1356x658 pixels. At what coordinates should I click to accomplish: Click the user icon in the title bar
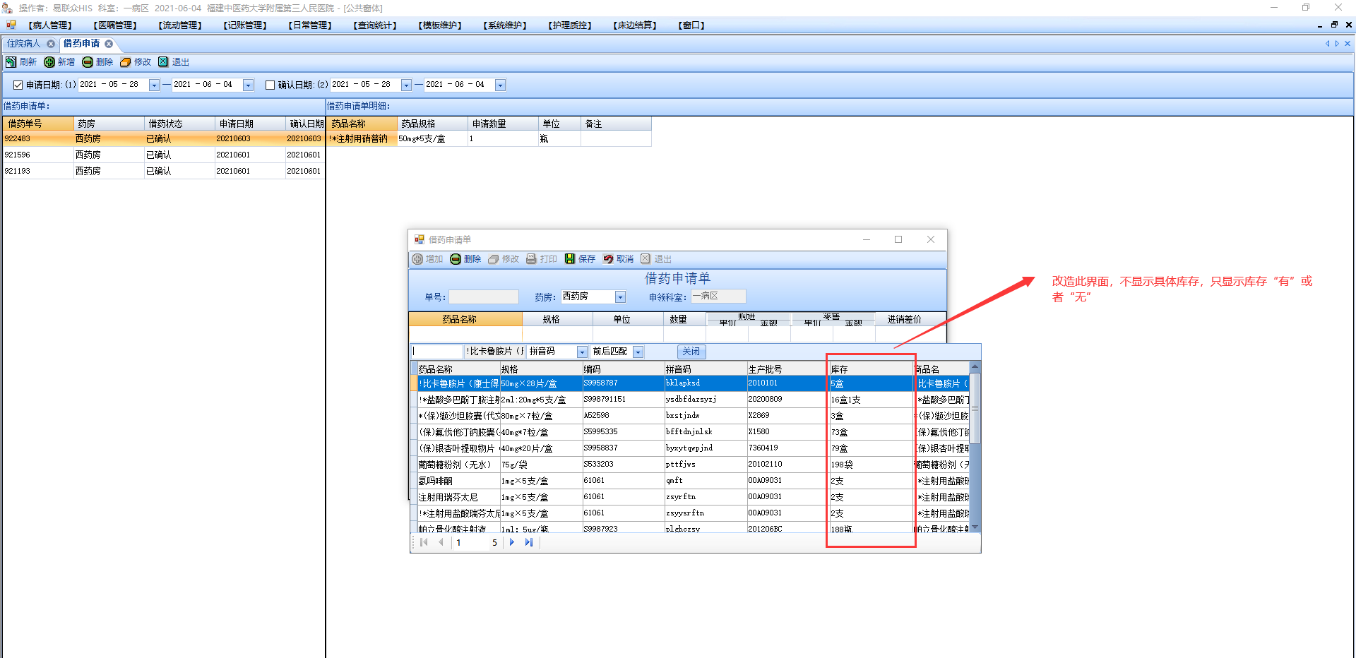click(x=7, y=8)
